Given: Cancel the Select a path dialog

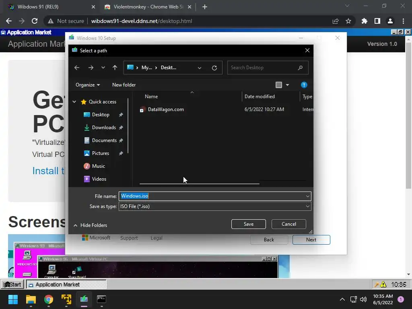Looking at the screenshot, I should coord(289,224).
